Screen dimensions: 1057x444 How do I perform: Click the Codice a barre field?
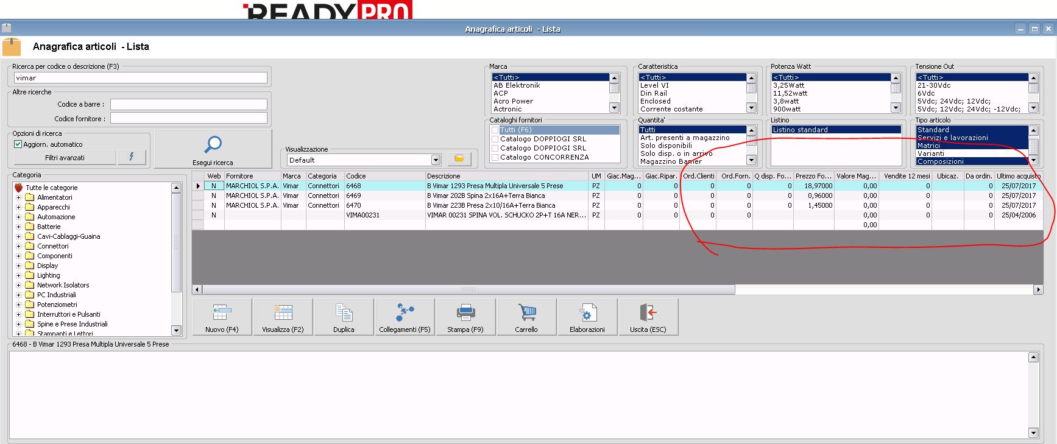(x=189, y=104)
